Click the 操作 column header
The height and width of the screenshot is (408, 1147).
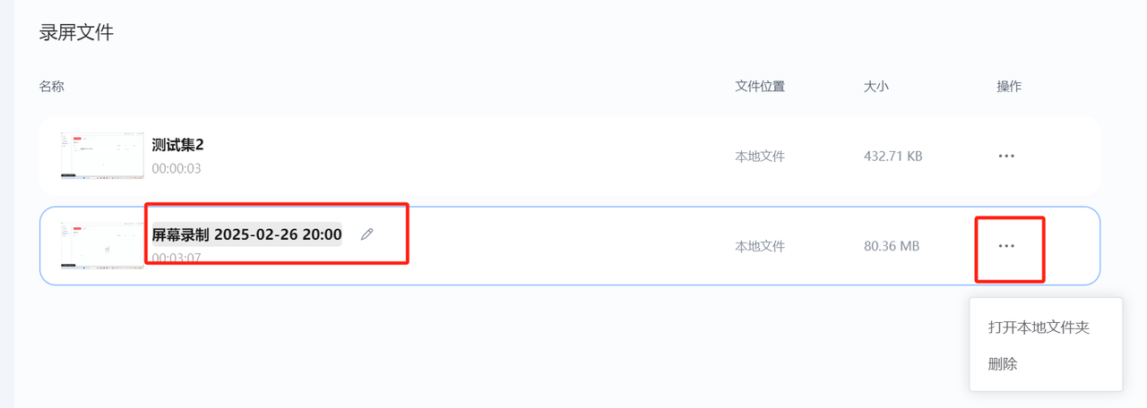click(1009, 87)
